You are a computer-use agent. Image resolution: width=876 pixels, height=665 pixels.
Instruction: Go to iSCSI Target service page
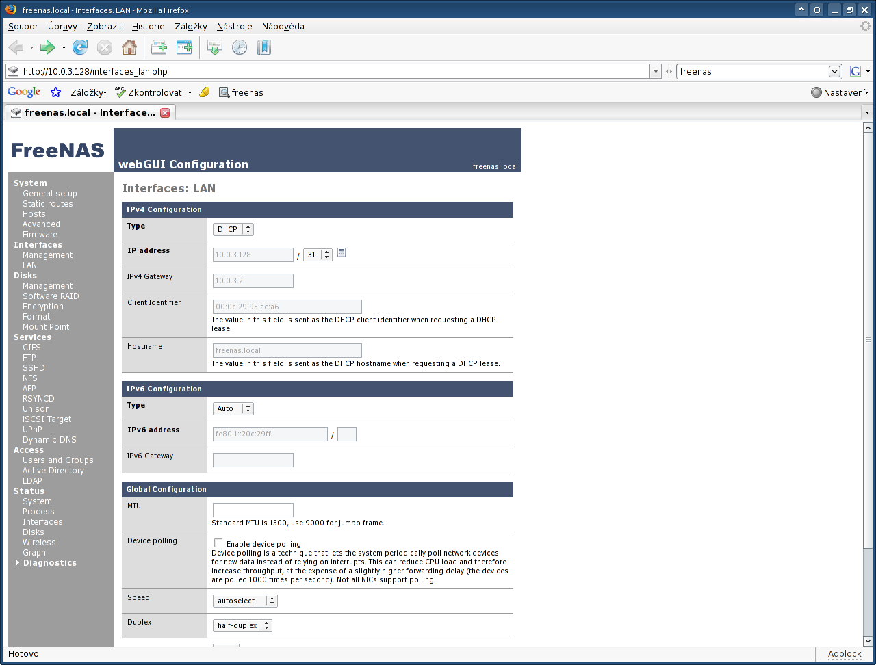[47, 419]
